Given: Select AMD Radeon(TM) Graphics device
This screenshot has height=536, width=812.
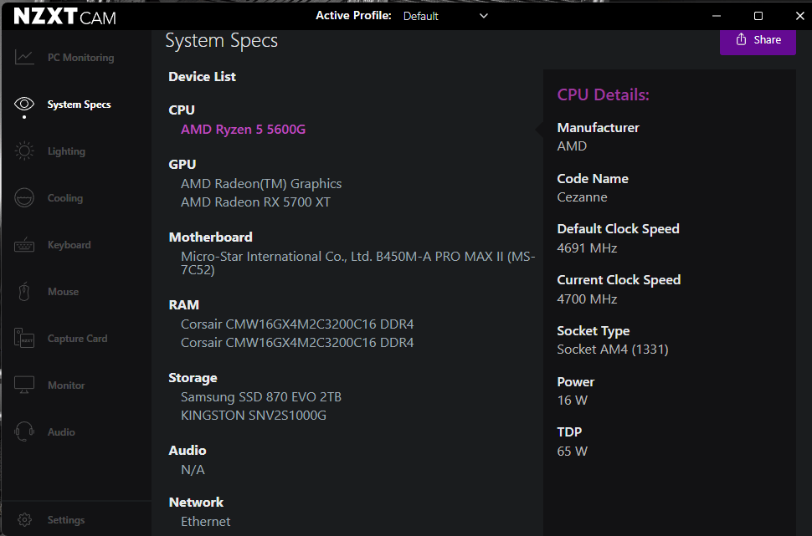Looking at the screenshot, I should click(261, 184).
